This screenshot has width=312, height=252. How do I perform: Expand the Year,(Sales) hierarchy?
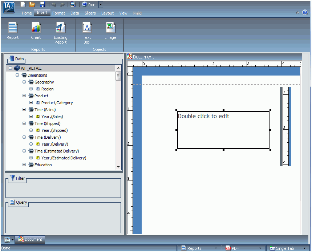click(x=31, y=116)
